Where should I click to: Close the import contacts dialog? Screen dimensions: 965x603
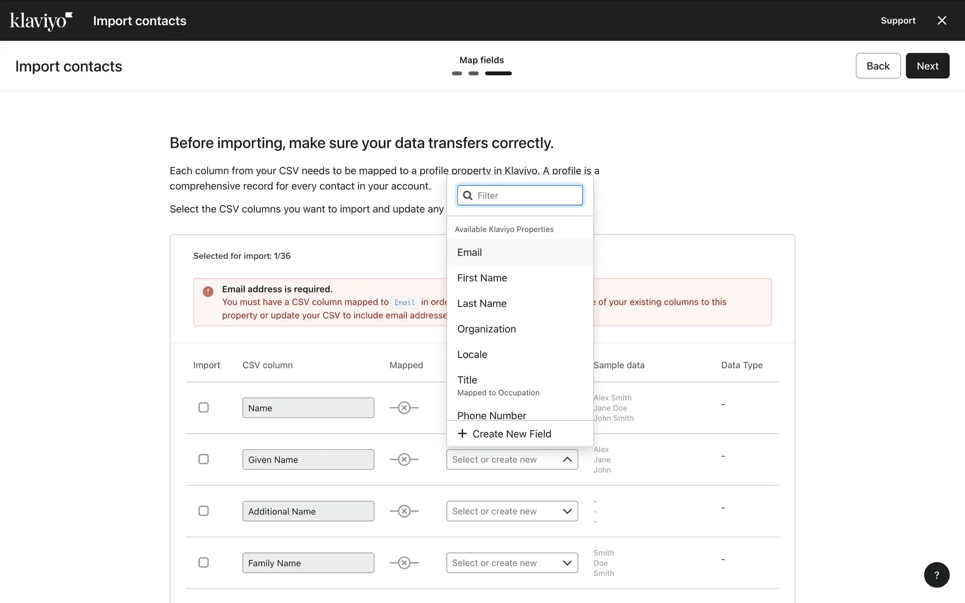click(942, 21)
